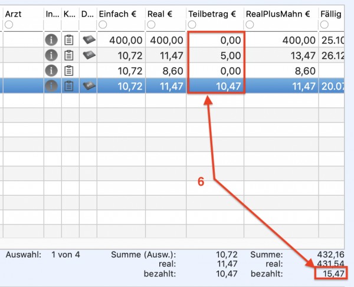Image resolution: width=354 pixels, height=287 pixels.
Task: Click the Real cell showing 8,60
Action: point(166,71)
